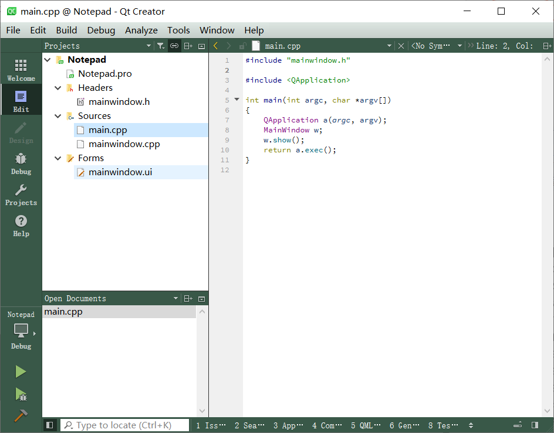The height and width of the screenshot is (433, 554).
Task: Open the Help menu
Action: (254, 30)
